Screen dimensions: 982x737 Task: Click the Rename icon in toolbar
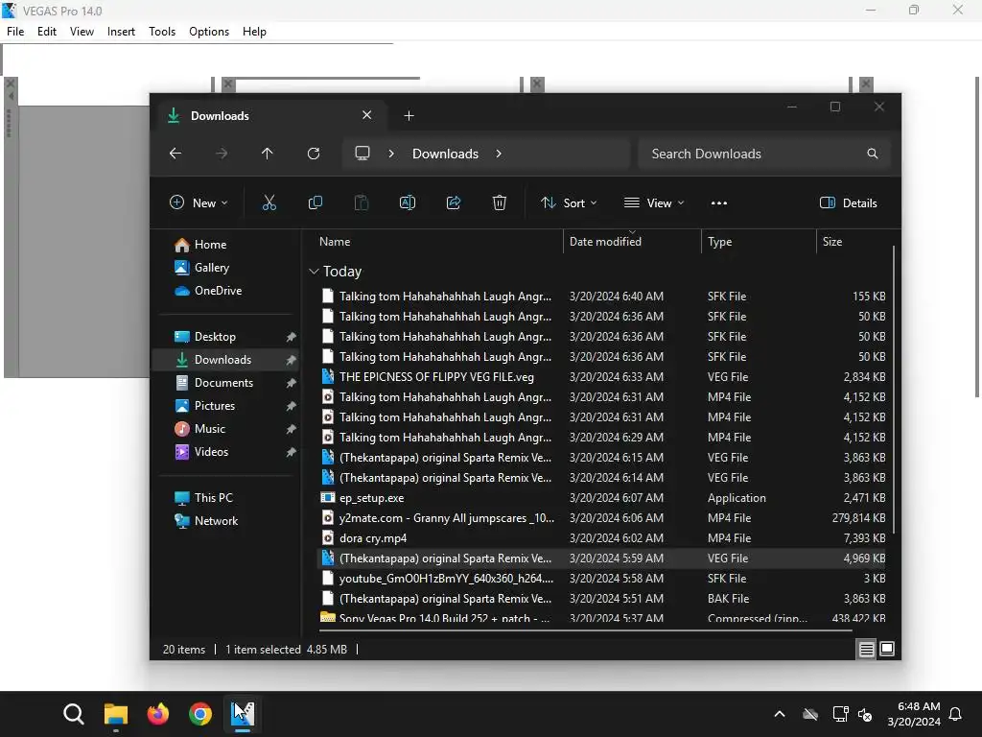coord(407,202)
